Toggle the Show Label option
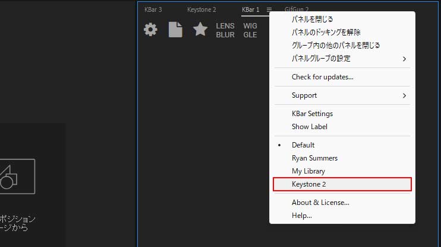 click(x=342, y=127)
